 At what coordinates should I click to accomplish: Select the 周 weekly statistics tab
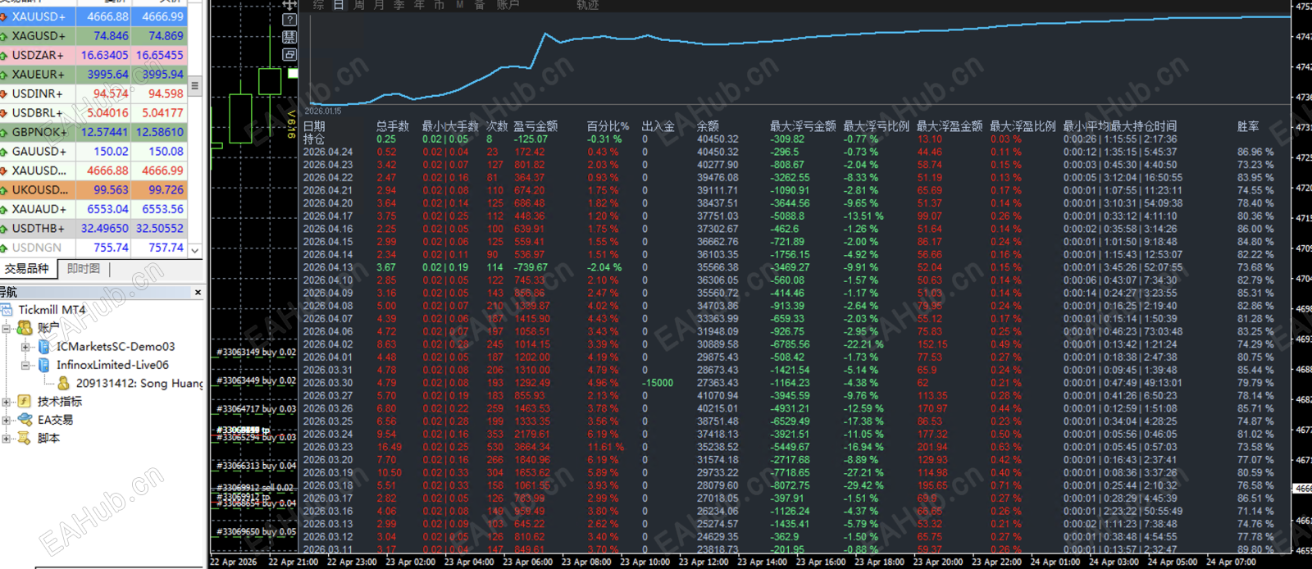[x=358, y=5]
